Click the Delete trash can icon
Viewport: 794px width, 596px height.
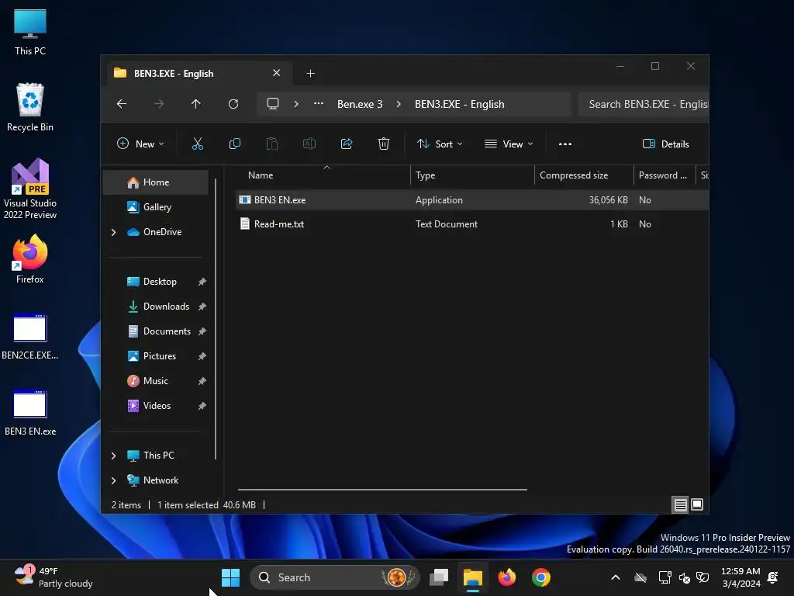click(384, 144)
